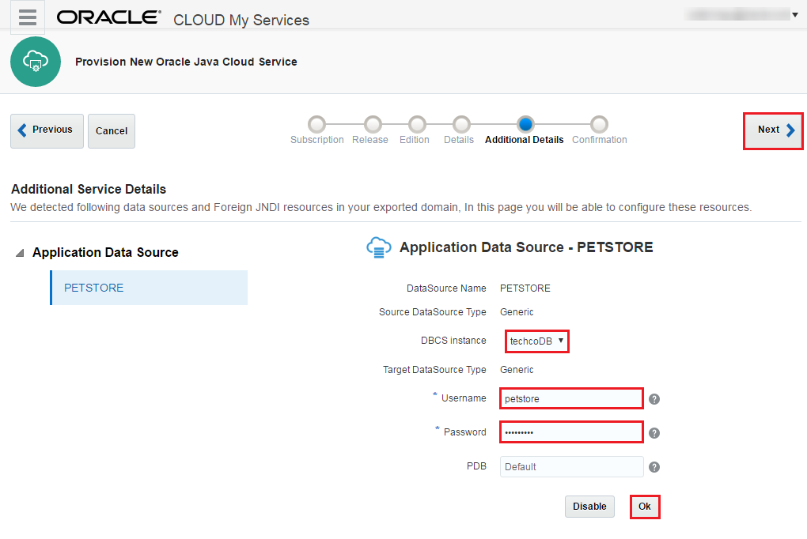Cancel the provisioning wizard
Image resolution: width=807 pixels, height=539 pixels.
coord(112,131)
